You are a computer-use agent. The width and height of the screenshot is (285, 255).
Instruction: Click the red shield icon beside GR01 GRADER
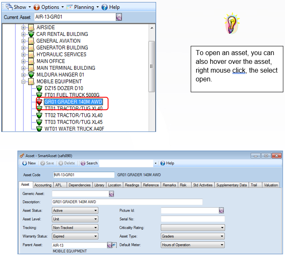[x=39, y=101]
